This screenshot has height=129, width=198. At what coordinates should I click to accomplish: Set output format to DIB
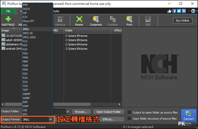point(38,110)
